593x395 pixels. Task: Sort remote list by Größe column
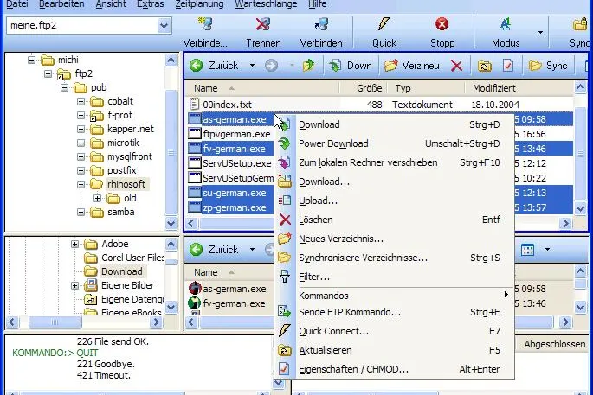coord(363,88)
